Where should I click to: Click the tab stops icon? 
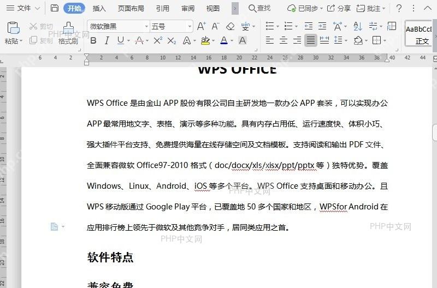[392, 26]
